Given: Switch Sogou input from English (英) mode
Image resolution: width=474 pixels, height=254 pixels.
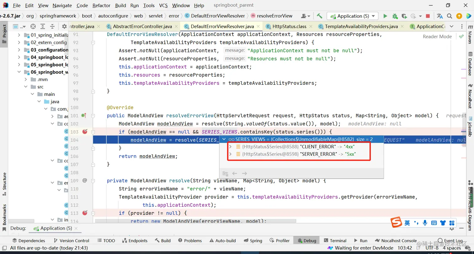Looking at the screenshot, I should click(x=407, y=223).
